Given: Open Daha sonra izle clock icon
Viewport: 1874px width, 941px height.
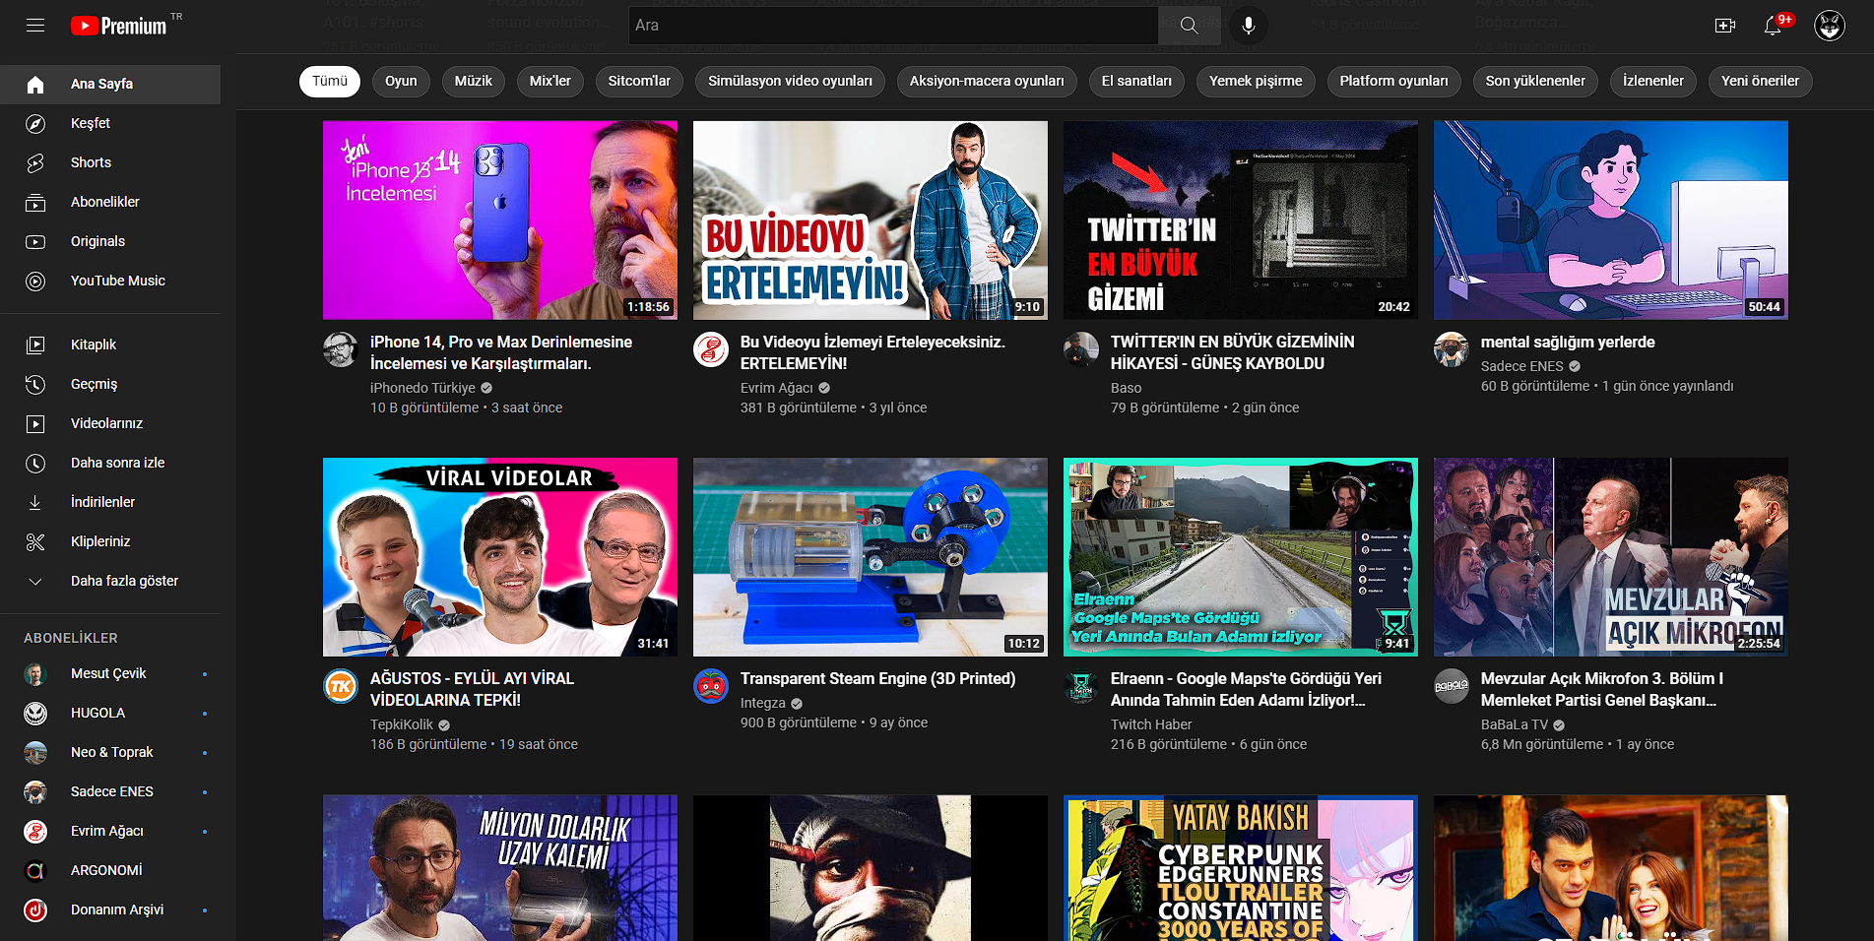Looking at the screenshot, I should (35, 464).
